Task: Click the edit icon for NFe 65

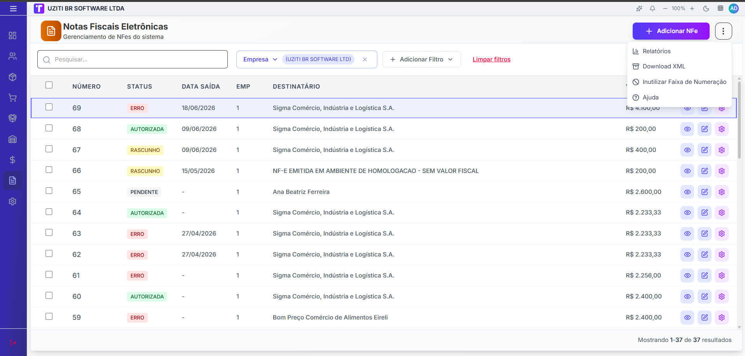Action: pyautogui.click(x=705, y=192)
